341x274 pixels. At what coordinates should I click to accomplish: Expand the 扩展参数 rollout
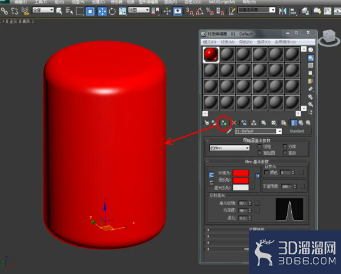256,229
